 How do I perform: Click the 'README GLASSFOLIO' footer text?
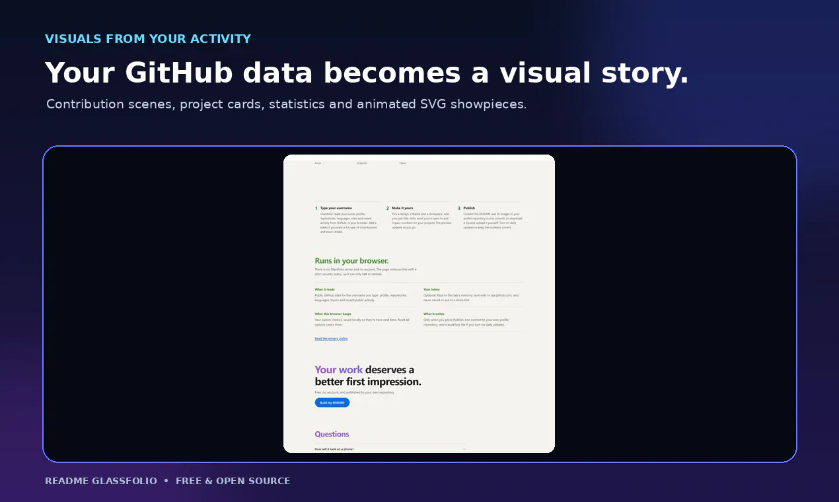point(101,481)
